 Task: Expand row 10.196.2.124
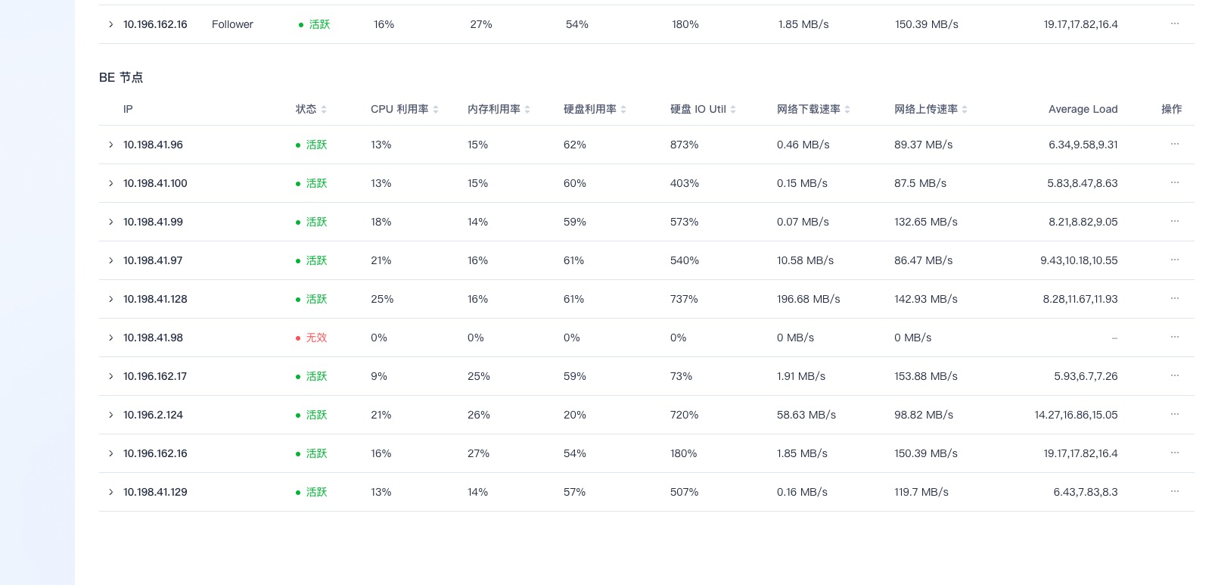(x=110, y=415)
